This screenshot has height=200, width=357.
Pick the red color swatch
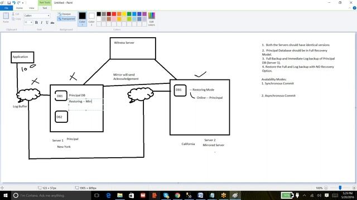[x=114, y=14]
